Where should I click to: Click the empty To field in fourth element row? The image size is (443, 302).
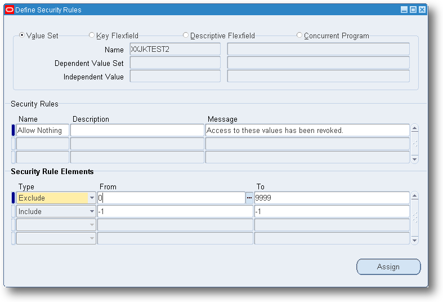(x=332, y=238)
